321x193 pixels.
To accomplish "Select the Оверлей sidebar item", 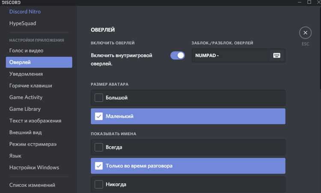I will tap(39, 62).
